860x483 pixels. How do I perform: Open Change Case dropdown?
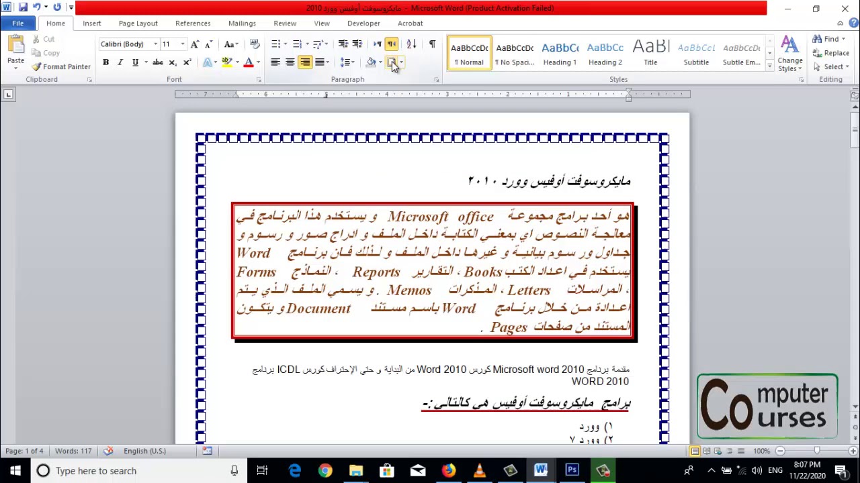tap(231, 44)
